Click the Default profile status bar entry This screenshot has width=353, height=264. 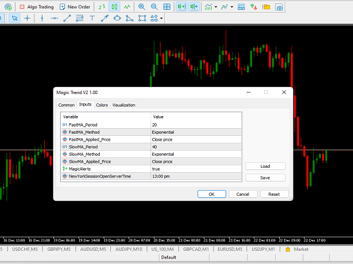169,257
